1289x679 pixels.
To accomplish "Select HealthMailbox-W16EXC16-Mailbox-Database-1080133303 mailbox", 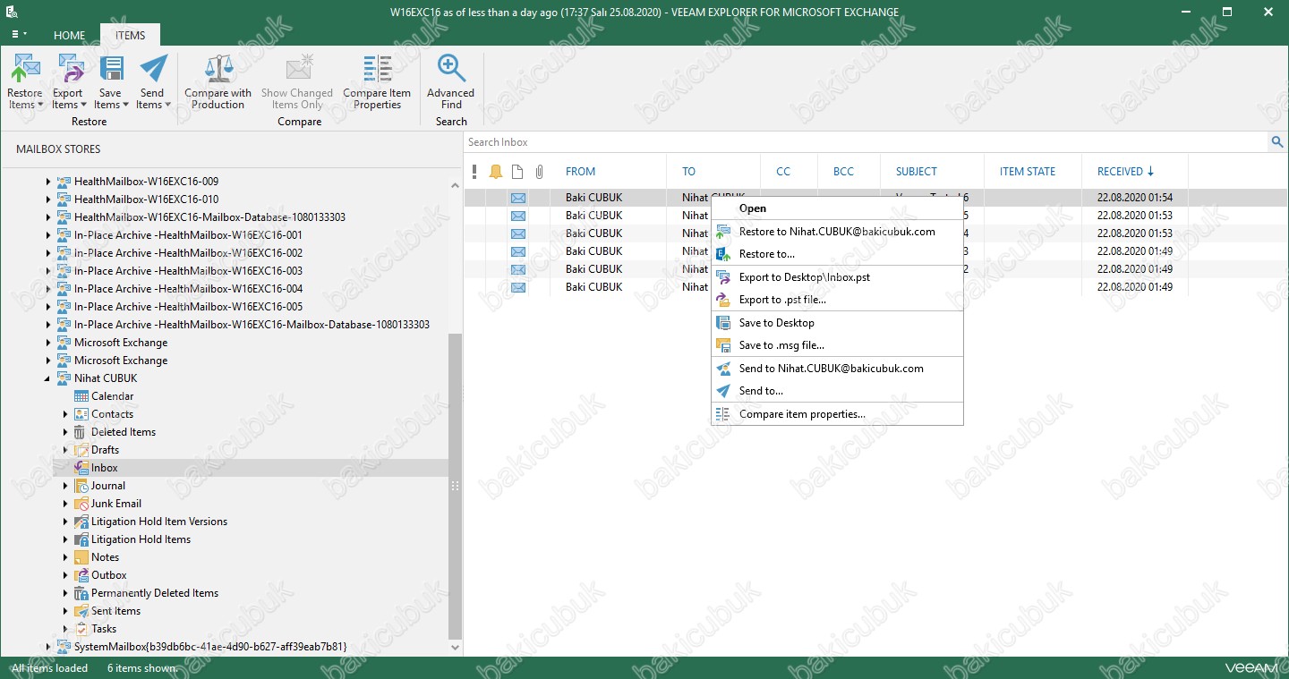I will click(209, 217).
